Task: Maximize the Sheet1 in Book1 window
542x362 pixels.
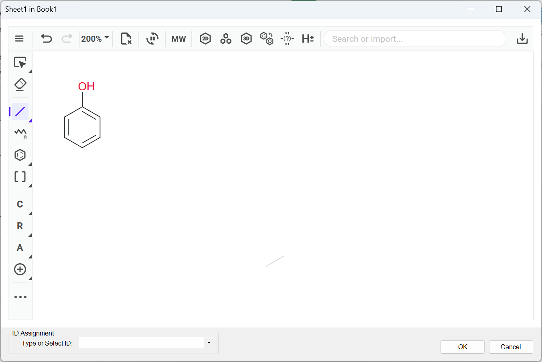Action: tap(499, 9)
